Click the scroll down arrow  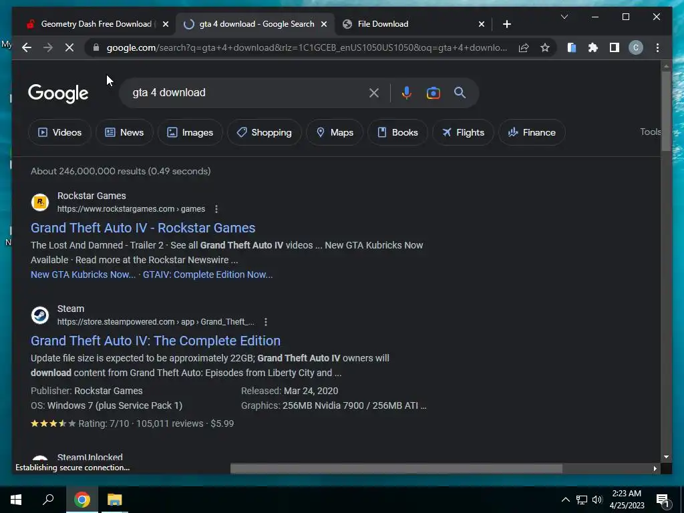(x=666, y=457)
